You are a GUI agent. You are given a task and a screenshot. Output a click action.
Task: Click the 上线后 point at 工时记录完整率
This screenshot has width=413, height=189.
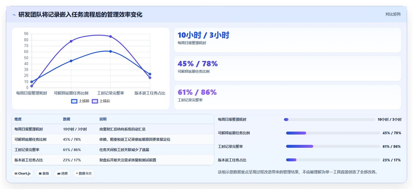[x=110, y=37]
